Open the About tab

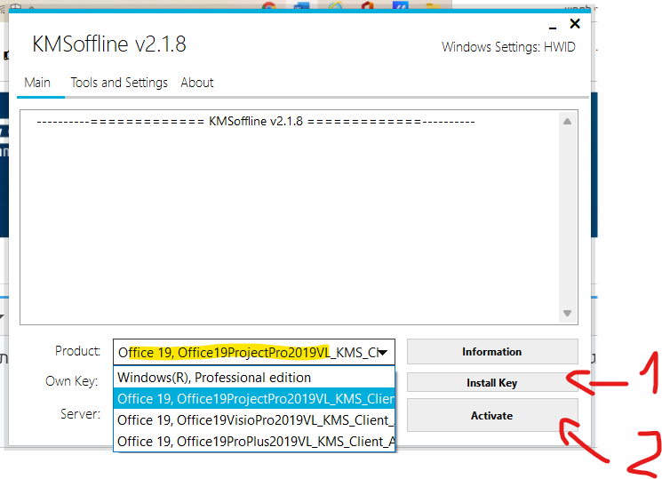[x=197, y=83]
